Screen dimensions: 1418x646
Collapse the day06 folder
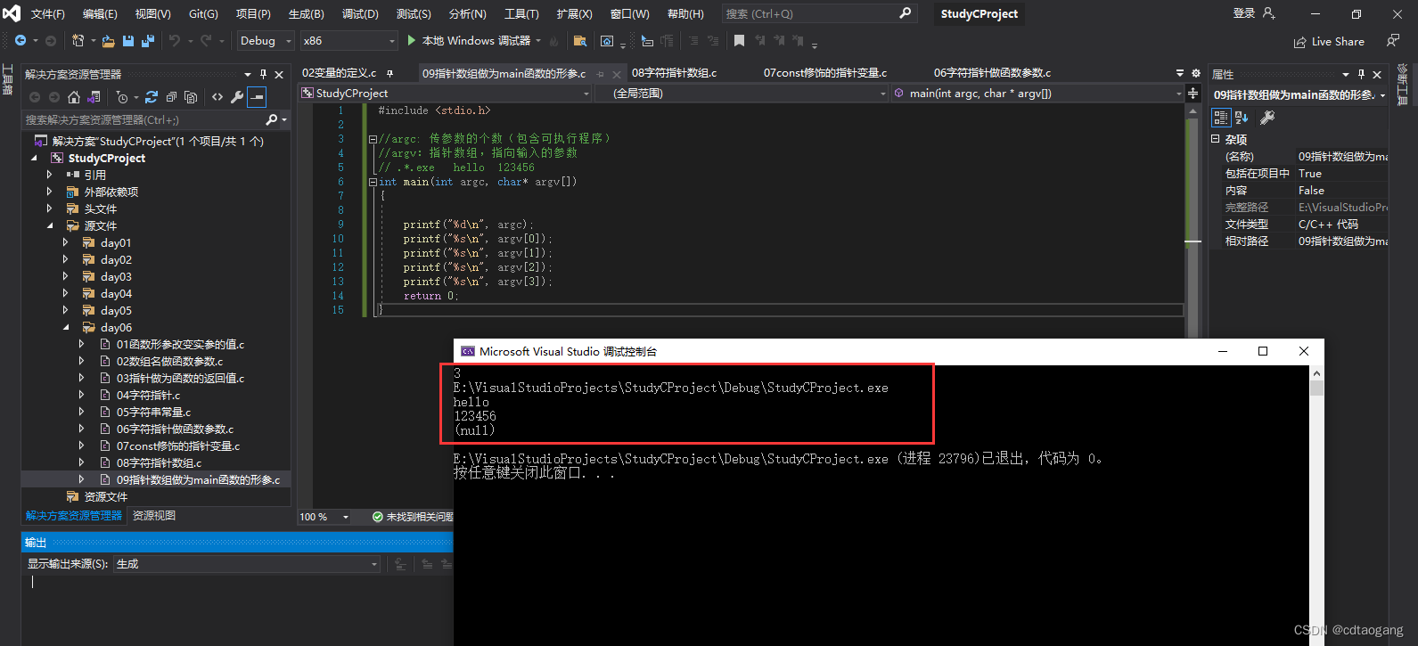[x=66, y=327]
